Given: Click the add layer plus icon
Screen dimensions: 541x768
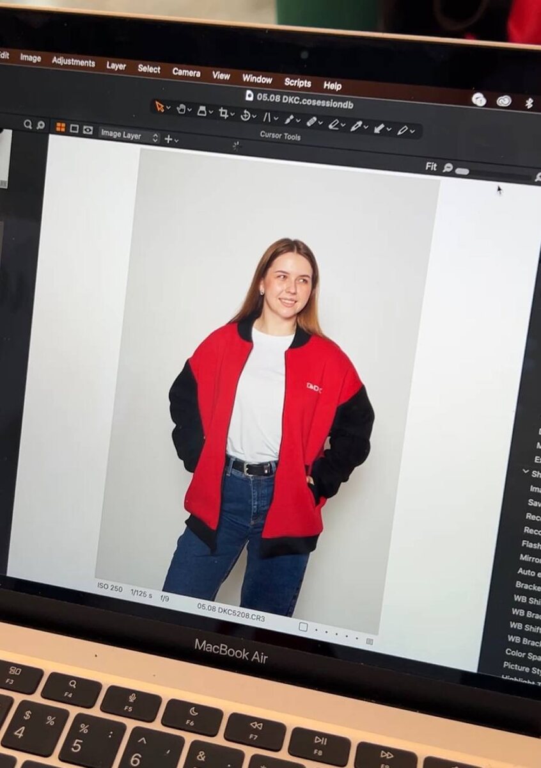Looking at the screenshot, I should coord(168,139).
